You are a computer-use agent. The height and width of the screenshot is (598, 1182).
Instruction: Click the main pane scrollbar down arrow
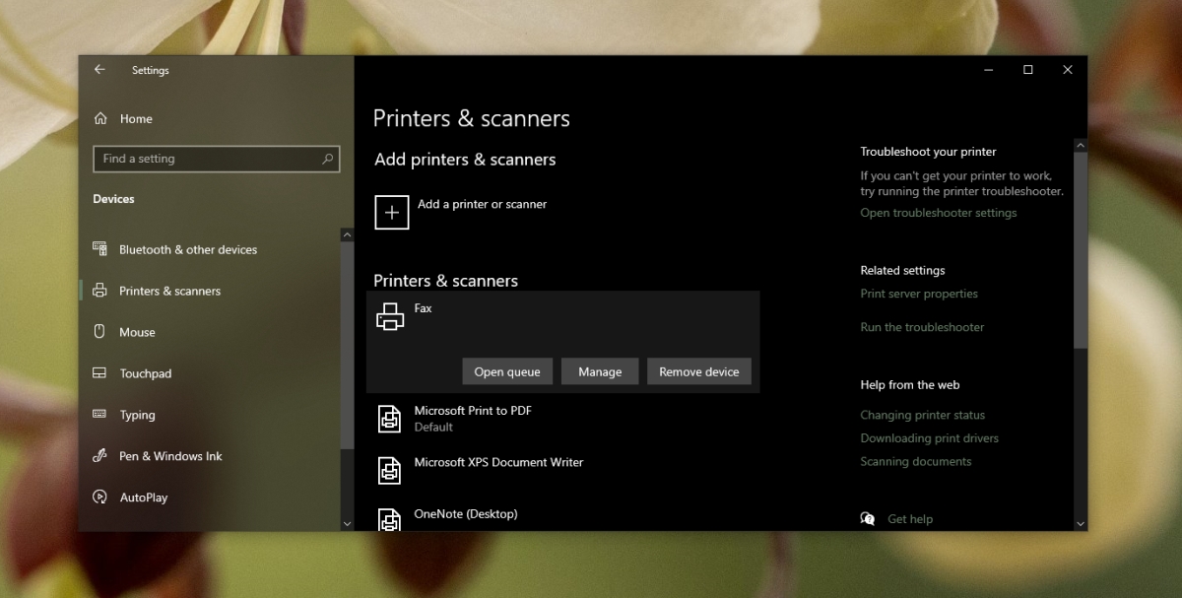pos(1081,524)
